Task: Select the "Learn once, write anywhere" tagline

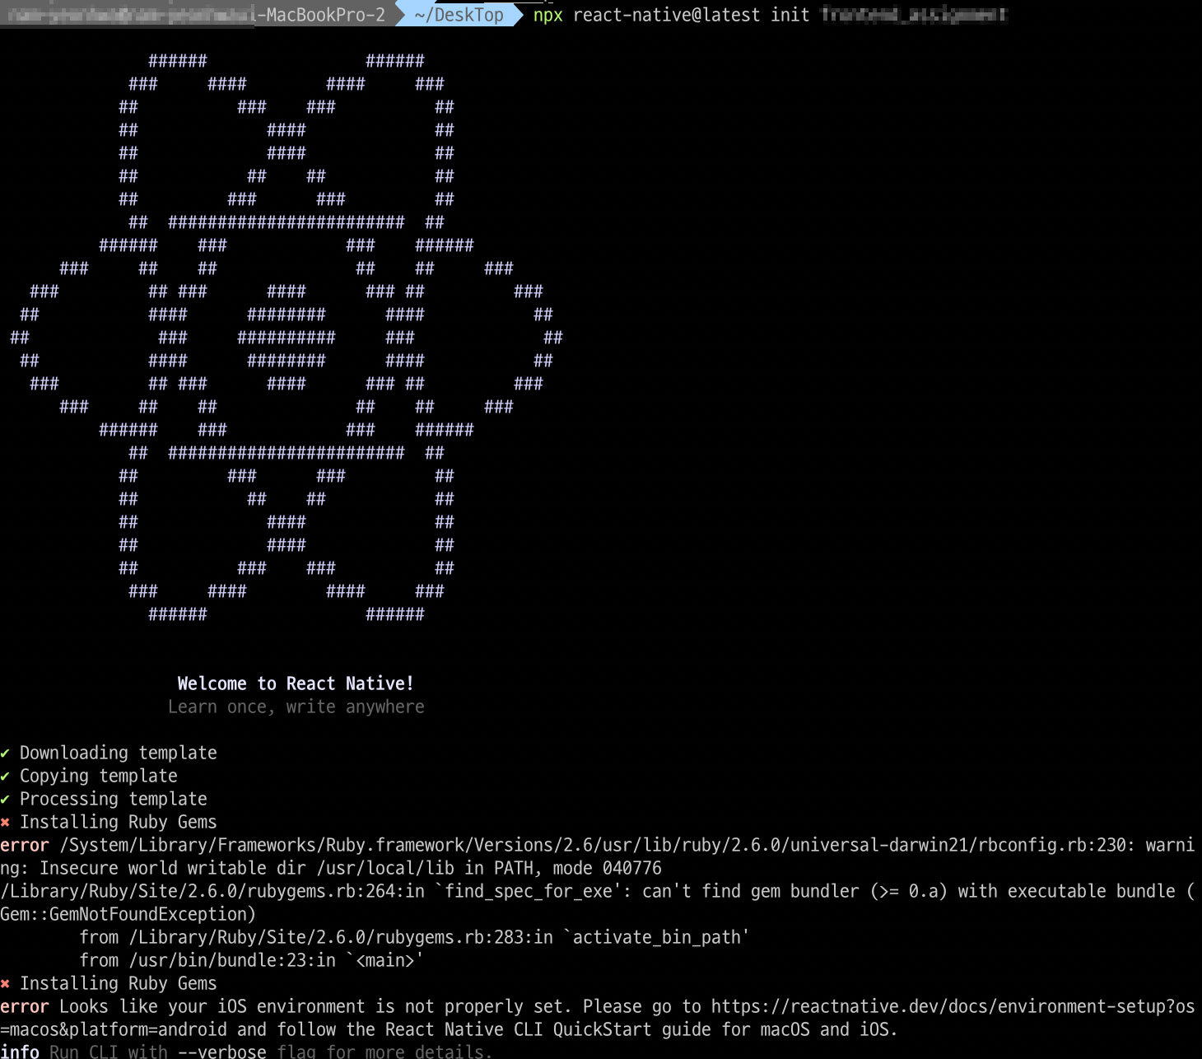Action: 296,707
